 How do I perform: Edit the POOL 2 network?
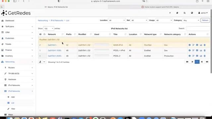[193, 56]
